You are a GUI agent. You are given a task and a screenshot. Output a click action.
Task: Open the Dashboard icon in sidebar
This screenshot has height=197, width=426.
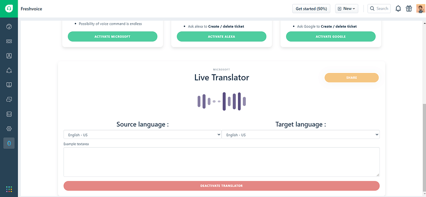(x=9, y=27)
